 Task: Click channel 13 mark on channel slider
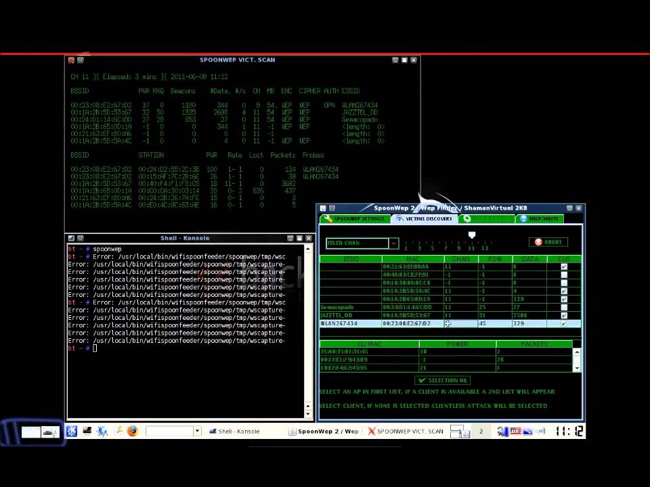coord(485,248)
